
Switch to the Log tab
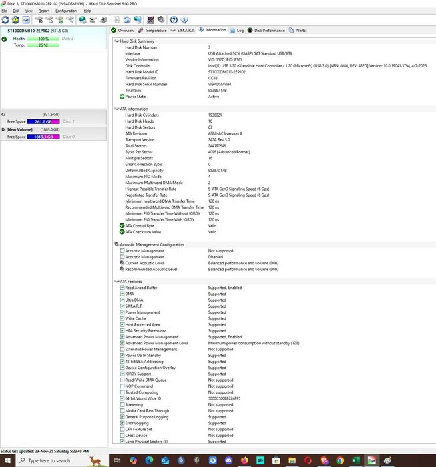[x=237, y=31]
